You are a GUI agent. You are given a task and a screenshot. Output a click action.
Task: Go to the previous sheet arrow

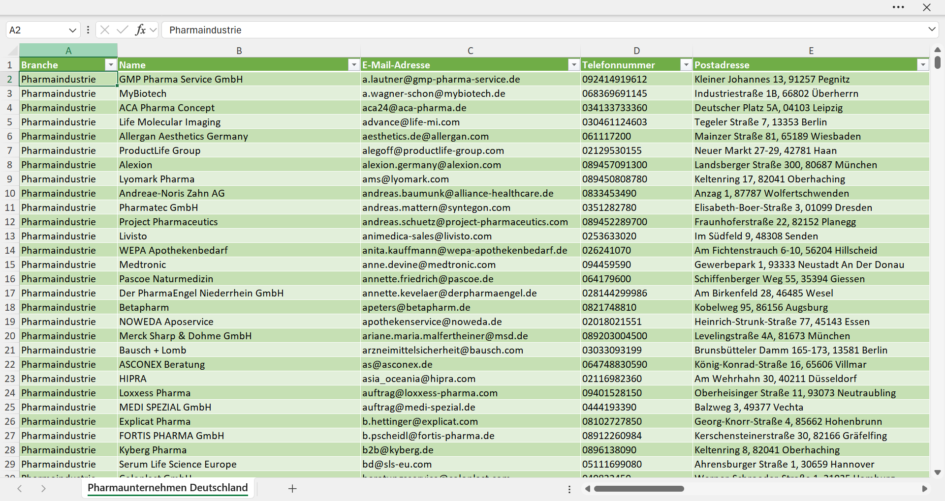click(x=20, y=488)
